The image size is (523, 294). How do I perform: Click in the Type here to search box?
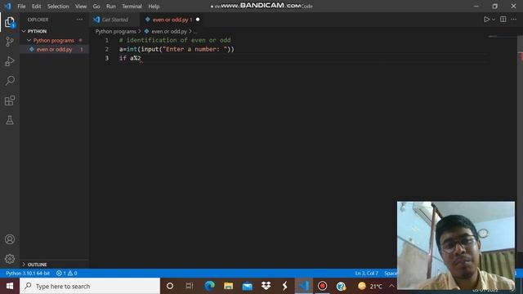pyautogui.click(x=90, y=286)
